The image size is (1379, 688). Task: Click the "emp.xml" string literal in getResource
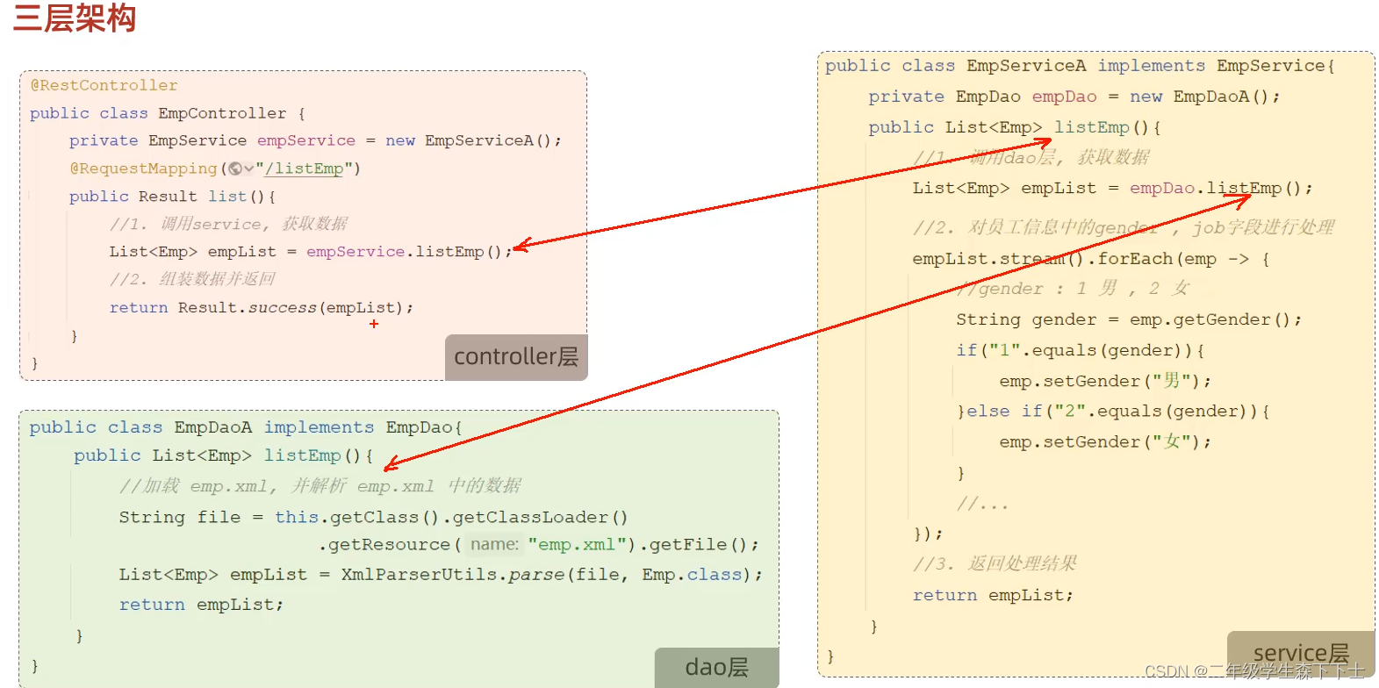coord(577,545)
